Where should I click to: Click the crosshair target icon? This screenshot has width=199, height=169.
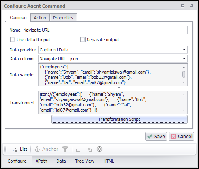[x=99, y=149]
